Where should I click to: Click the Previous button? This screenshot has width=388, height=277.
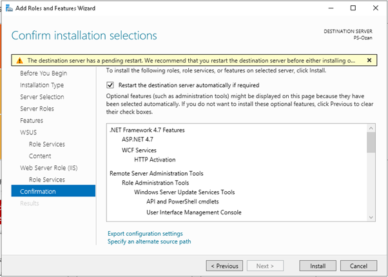click(226, 265)
